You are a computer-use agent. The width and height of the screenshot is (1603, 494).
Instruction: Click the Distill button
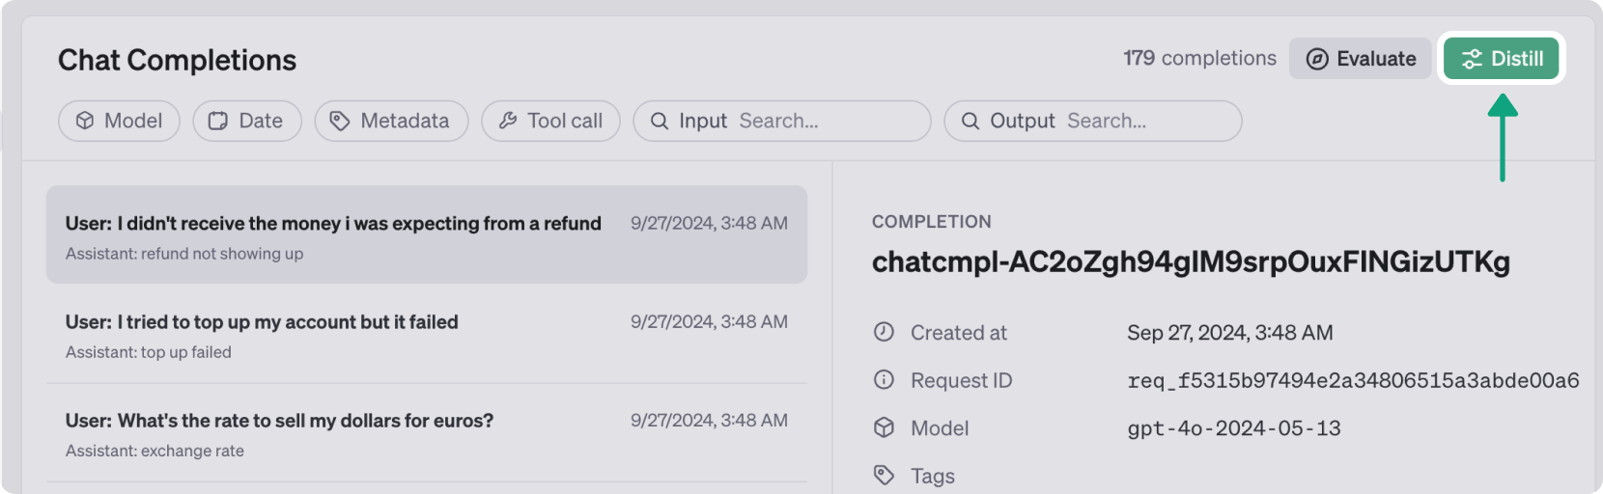[x=1501, y=59]
